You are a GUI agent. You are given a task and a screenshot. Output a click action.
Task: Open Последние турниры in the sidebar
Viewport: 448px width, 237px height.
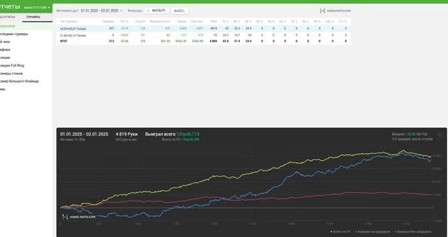click(x=14, y=34)
